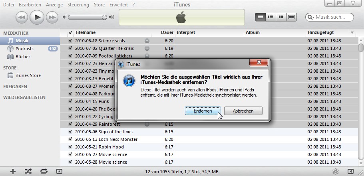Image resolution: width=364 pixels, height=176 pixels.
Task: Switch to grid view
Action: (x=281, y=17)
